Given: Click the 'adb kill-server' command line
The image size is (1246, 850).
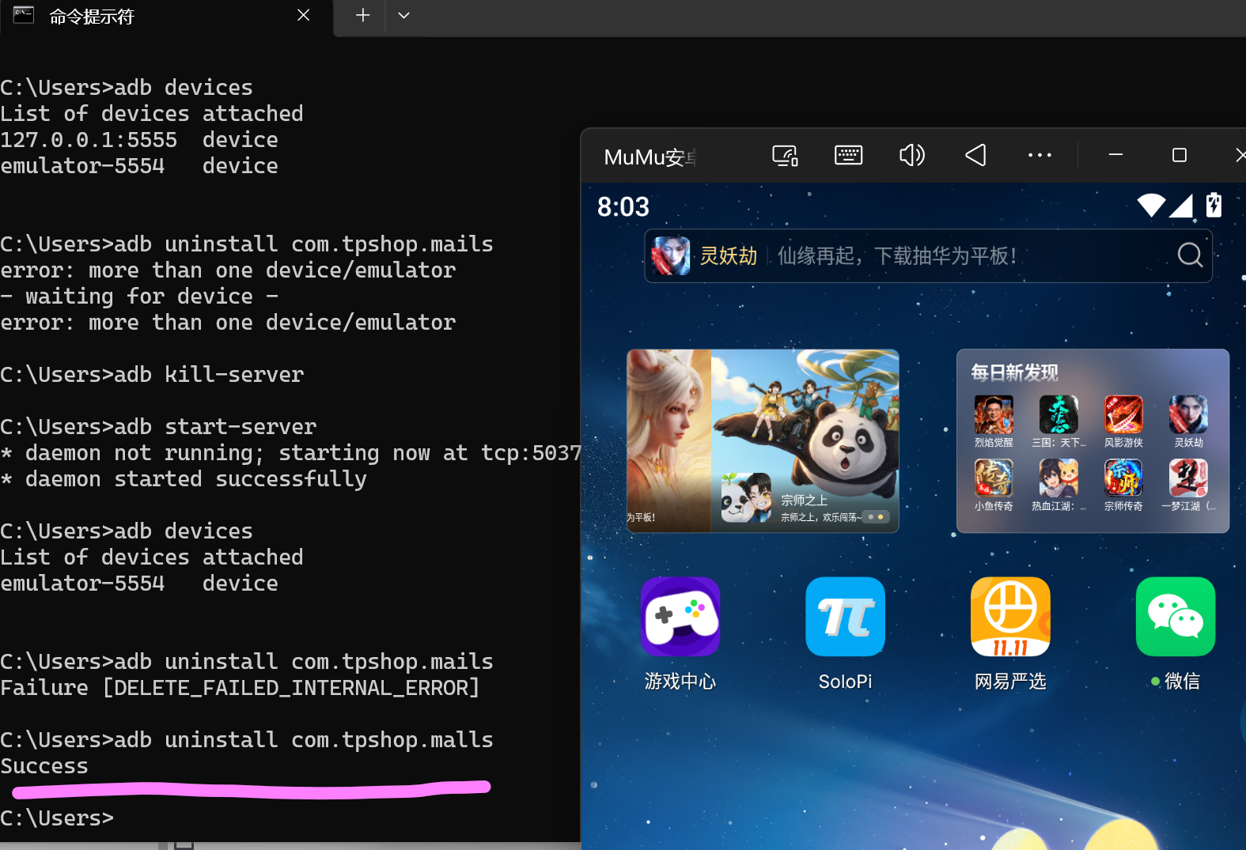Looking at the screenshot, I should pos(152,375).
